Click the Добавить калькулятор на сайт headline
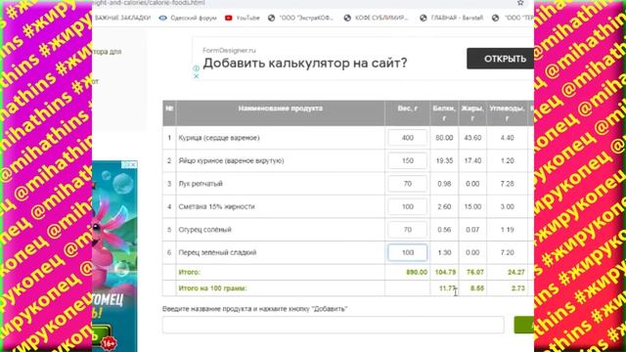626x352 pixels. [x=305, y=63]
